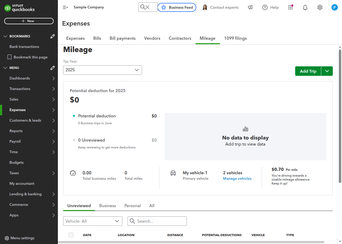Switch to the Contractors tab

click(180, 38)
